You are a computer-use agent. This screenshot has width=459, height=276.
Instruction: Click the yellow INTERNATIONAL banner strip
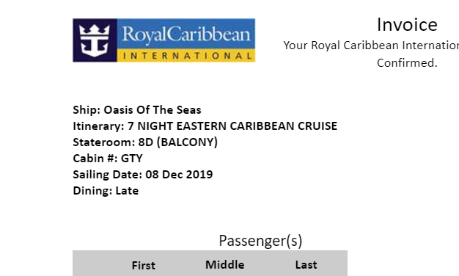point(186,56)
